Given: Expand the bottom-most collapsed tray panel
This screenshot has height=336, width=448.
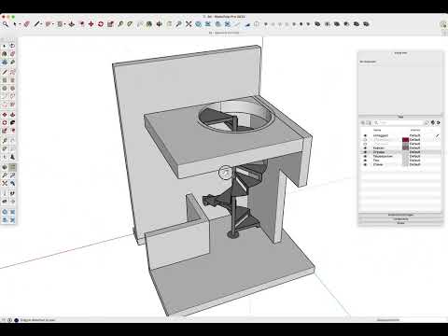Looking at the screenshot, I should [x=400, y=223].
